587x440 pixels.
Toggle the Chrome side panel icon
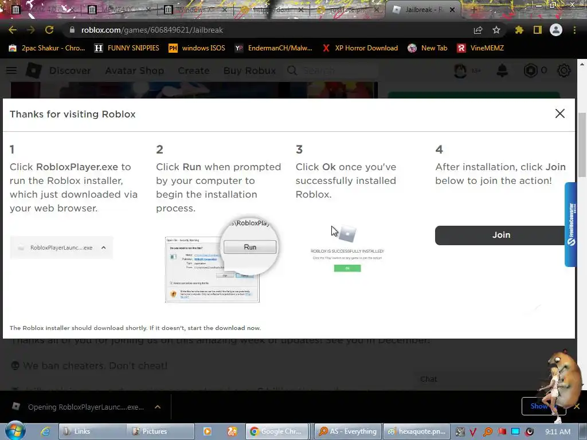coord(538,30)
